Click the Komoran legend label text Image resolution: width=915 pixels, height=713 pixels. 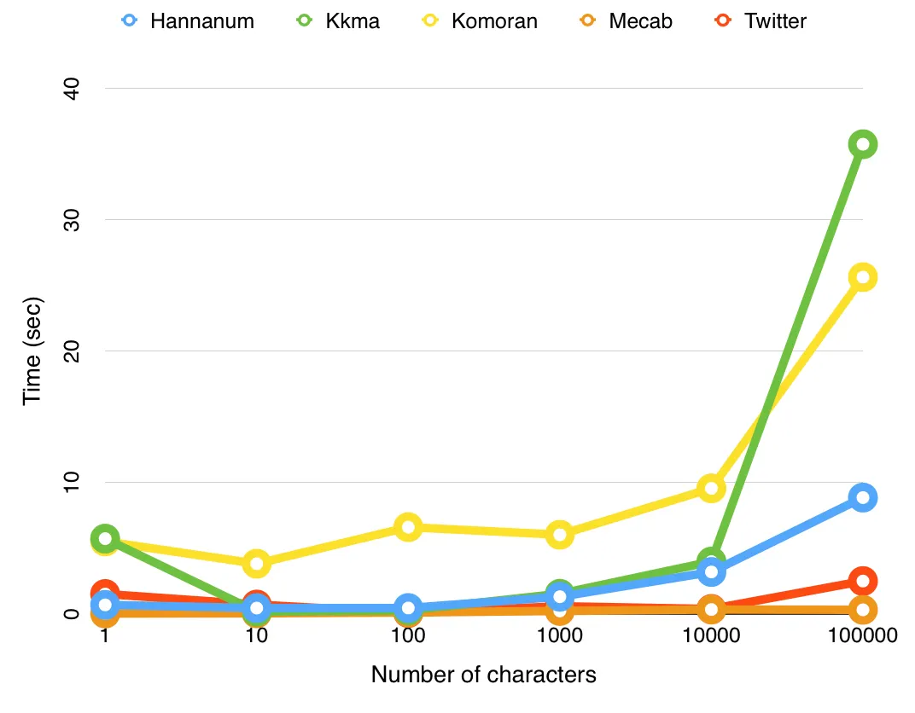point(494,21)
